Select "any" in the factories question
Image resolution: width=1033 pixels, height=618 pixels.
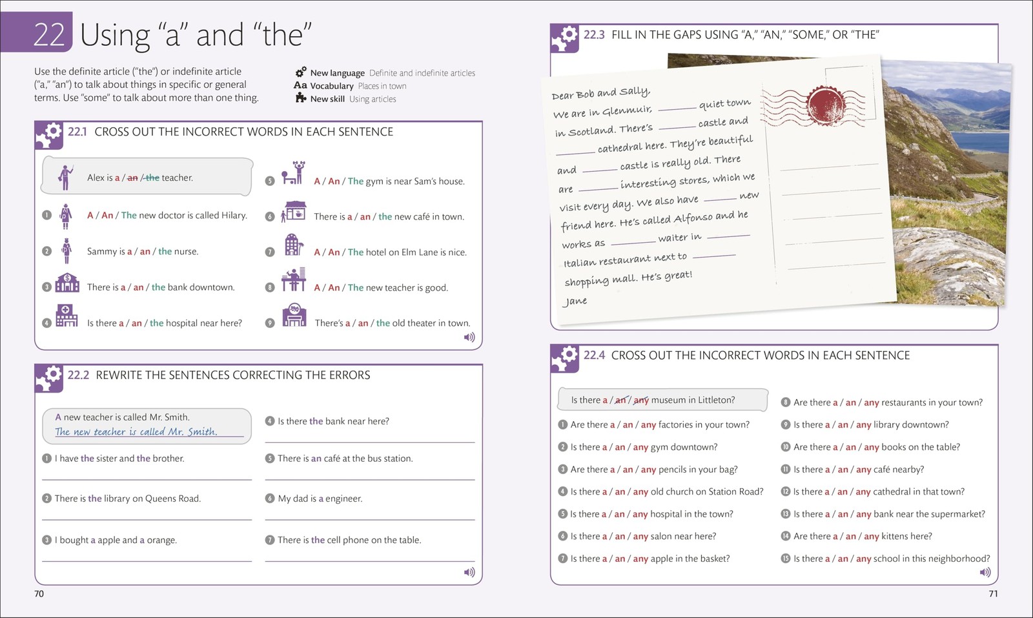click(648, 424)
